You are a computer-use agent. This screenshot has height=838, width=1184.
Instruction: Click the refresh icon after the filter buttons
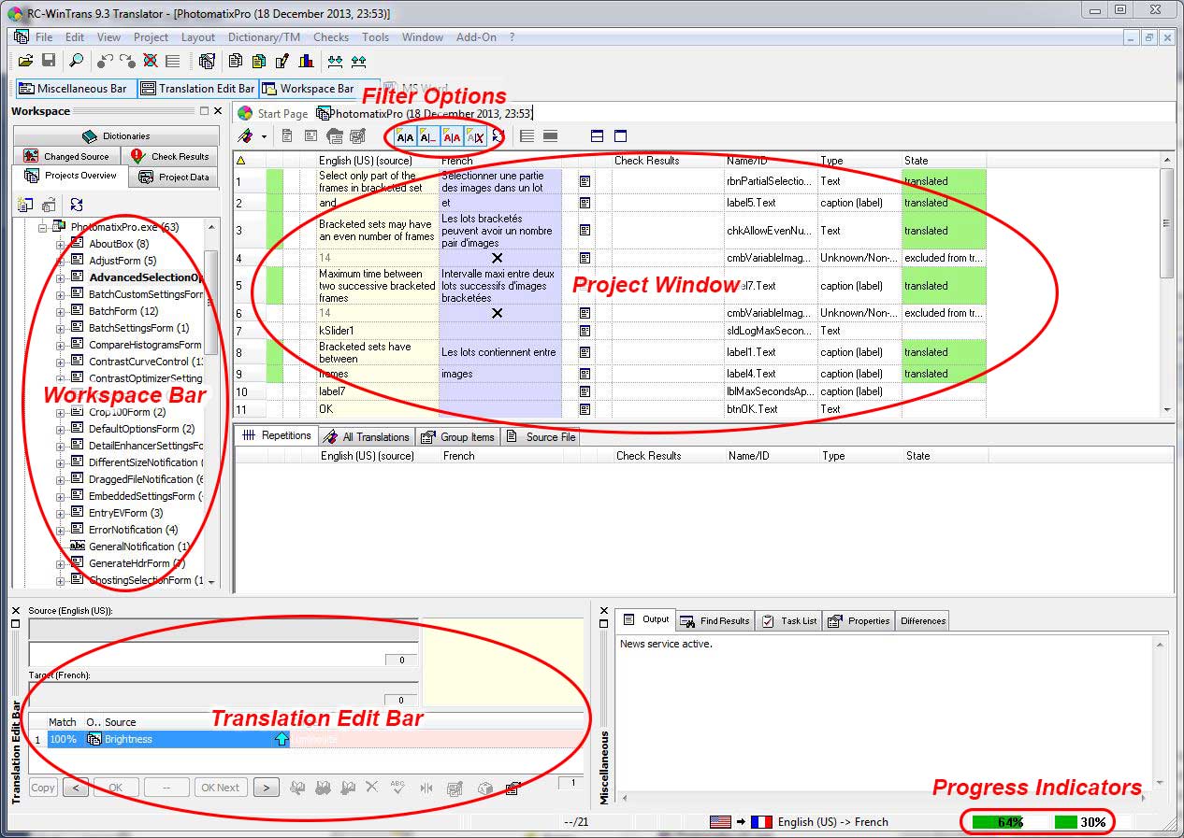[498, 136]
